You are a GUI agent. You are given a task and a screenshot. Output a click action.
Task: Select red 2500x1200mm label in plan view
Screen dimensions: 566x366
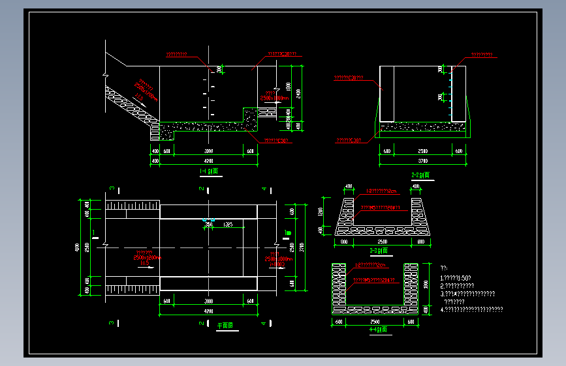pos(148,258)
